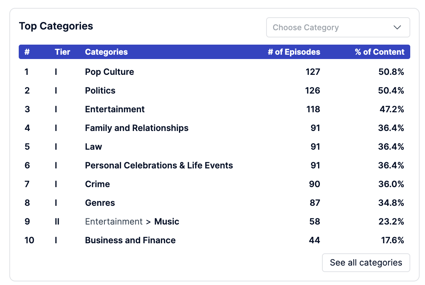Click the Entertainment parent breadcrumb in row 9
The width and height of the screenshot is (425, 285).
tap(113, 221)
